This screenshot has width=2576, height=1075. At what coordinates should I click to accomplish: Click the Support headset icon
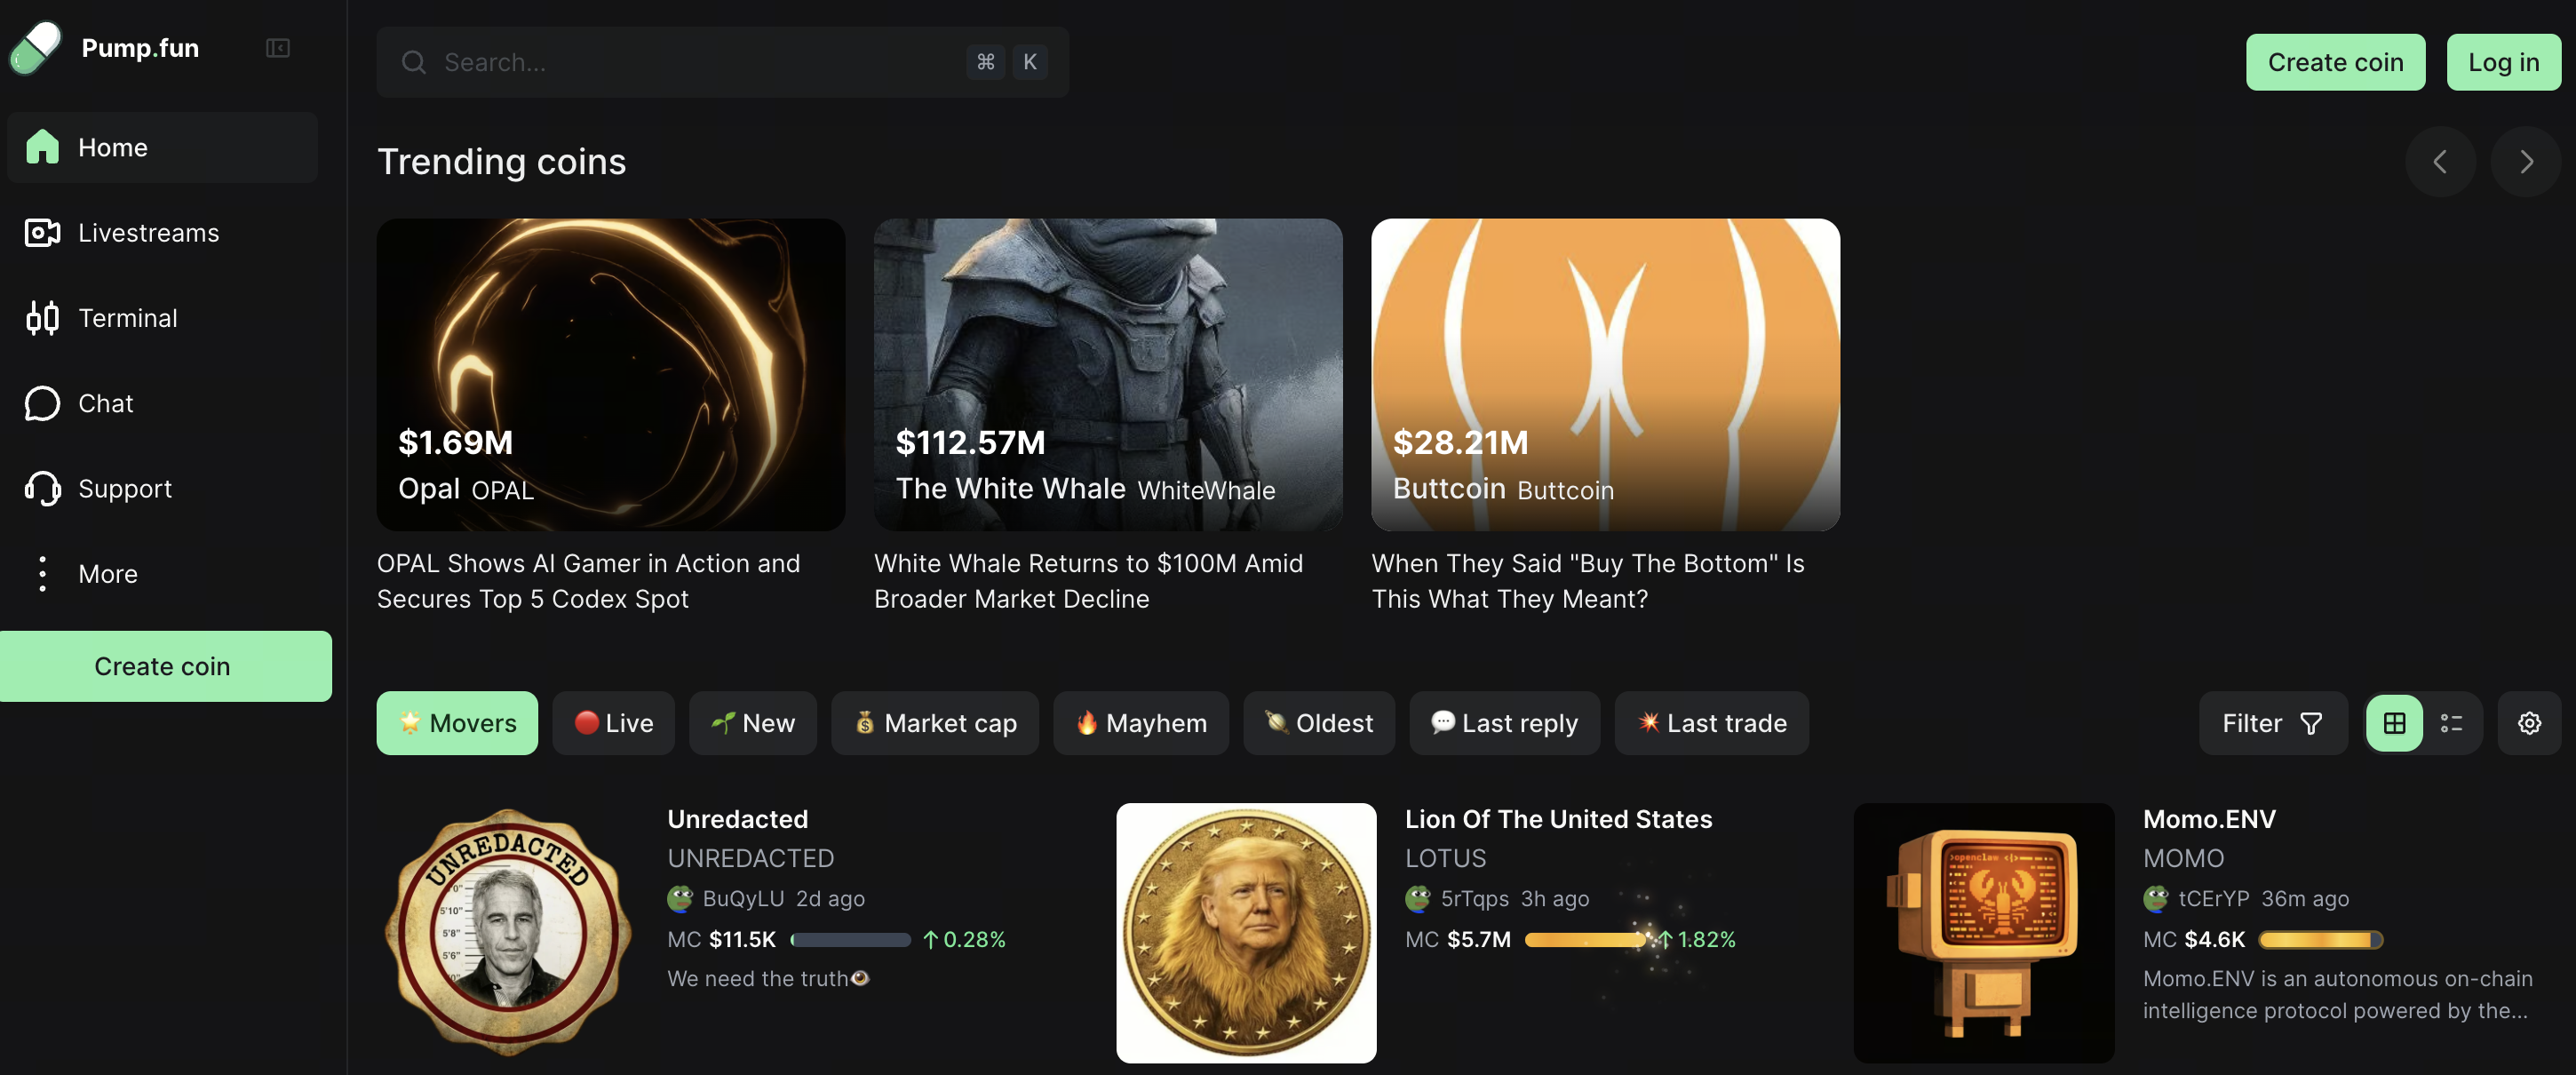tap(41, 489)
